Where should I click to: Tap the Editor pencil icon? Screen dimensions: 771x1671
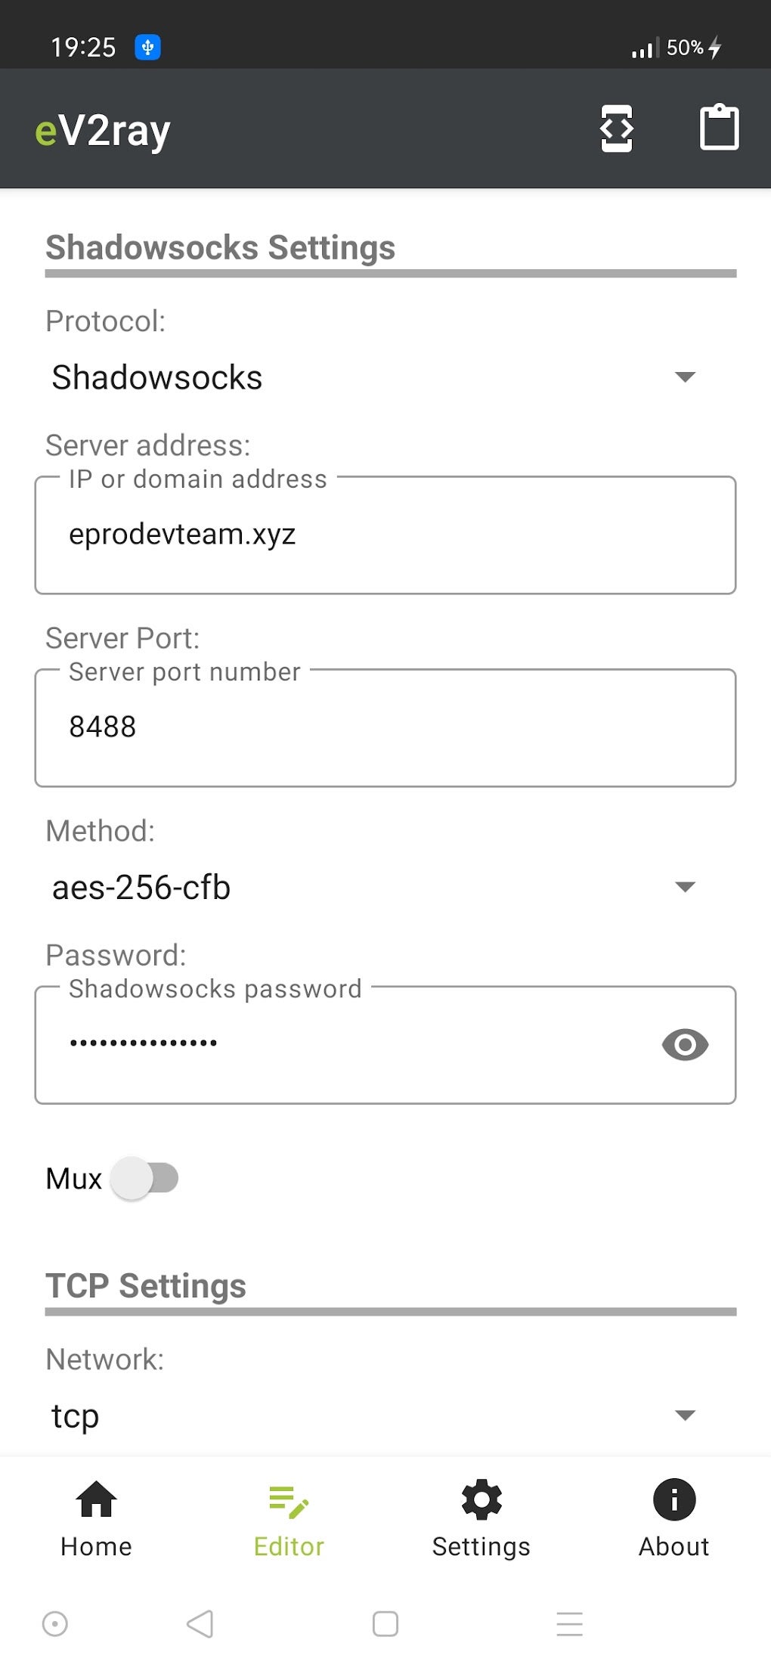289,1501
